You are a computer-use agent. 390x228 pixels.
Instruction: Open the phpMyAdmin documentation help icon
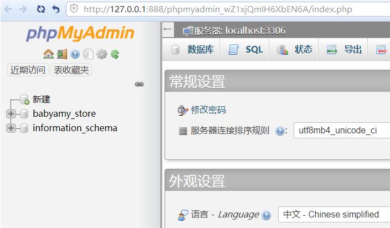click(x=75, y=54)
